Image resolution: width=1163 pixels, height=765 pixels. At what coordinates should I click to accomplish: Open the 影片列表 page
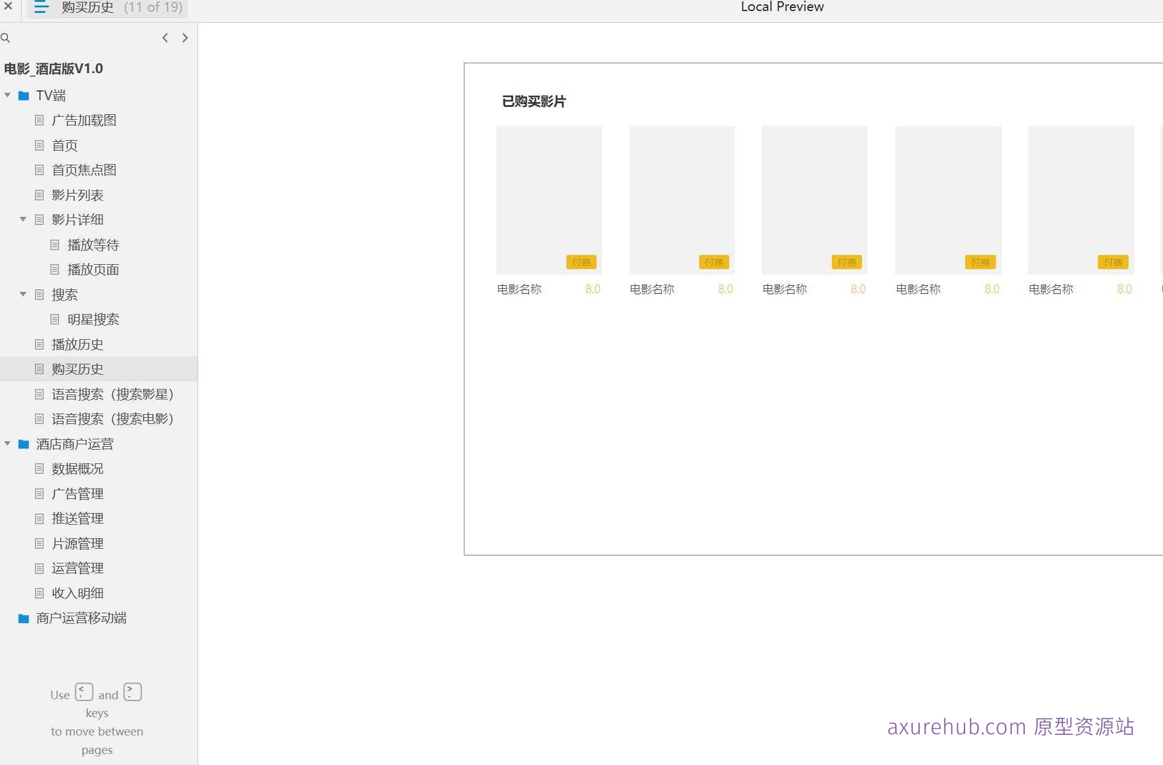pyautogui.click(x=77, y=195)
